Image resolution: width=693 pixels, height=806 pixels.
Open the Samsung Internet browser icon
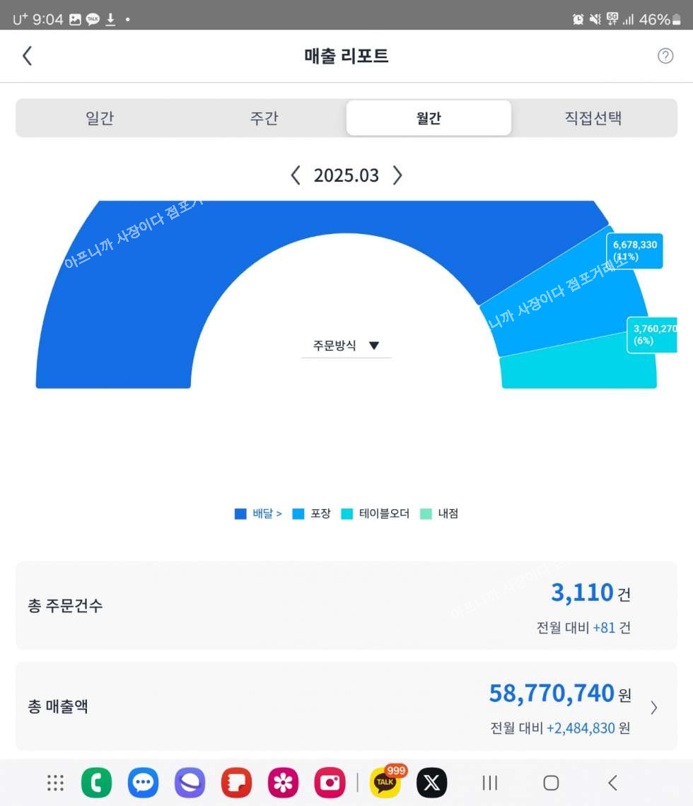190,783
